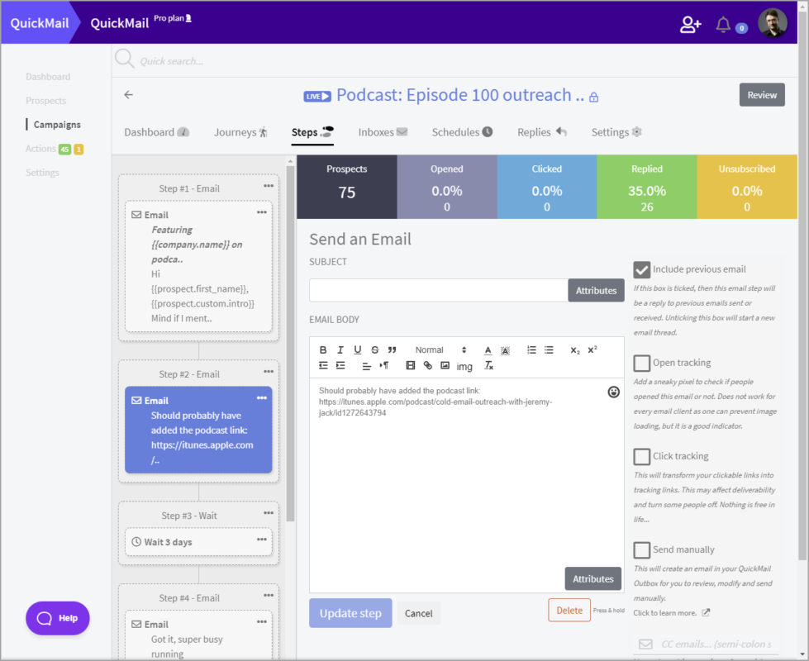Uncheck Include previous email
Image resolution: width=809 pixels, height=661 pixels.
coord(641,269)
